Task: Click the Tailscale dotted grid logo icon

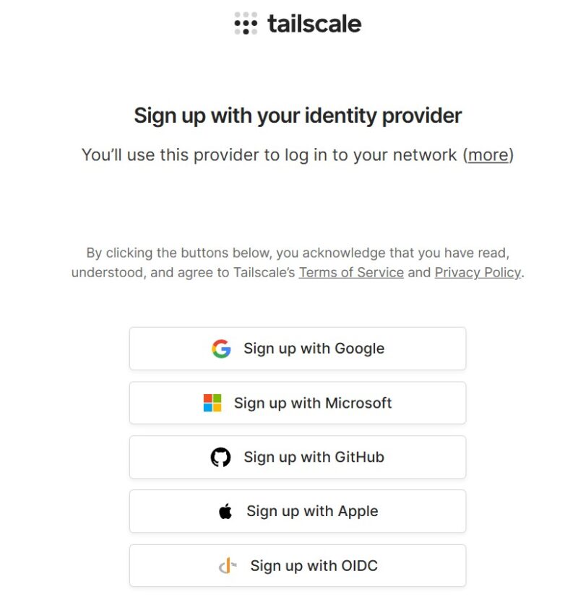Action: click(x=246, y=23)
